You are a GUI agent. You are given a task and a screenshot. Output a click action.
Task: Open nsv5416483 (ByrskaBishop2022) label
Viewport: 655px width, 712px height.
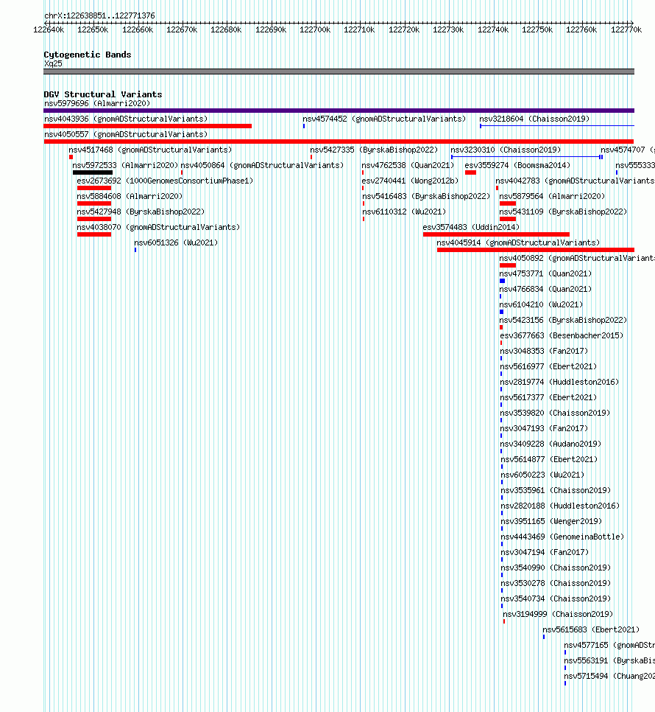coord(426,196)
